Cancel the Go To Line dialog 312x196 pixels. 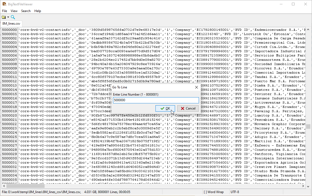click(x=188, y=108)
